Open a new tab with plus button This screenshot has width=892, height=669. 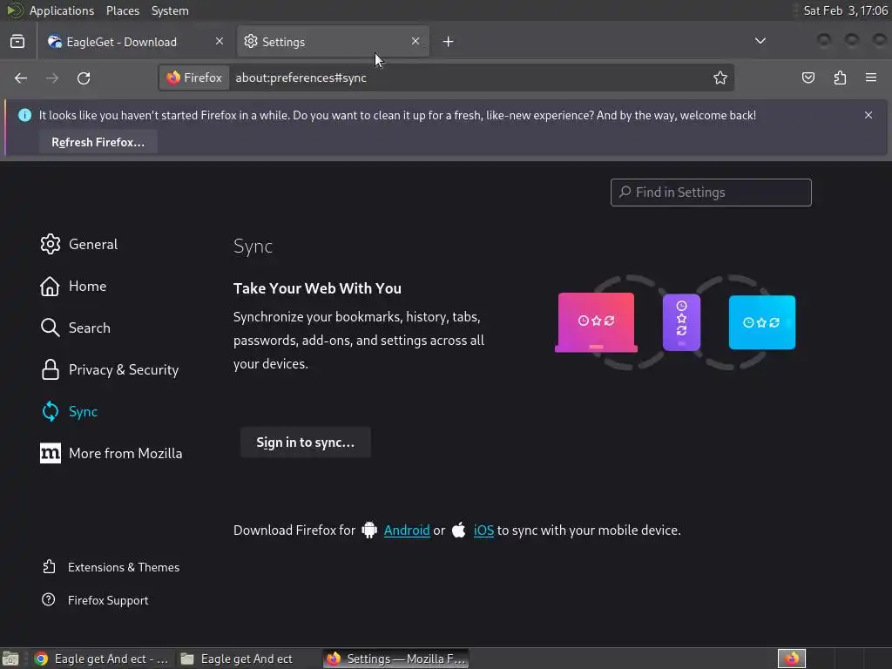pos(449,42)
